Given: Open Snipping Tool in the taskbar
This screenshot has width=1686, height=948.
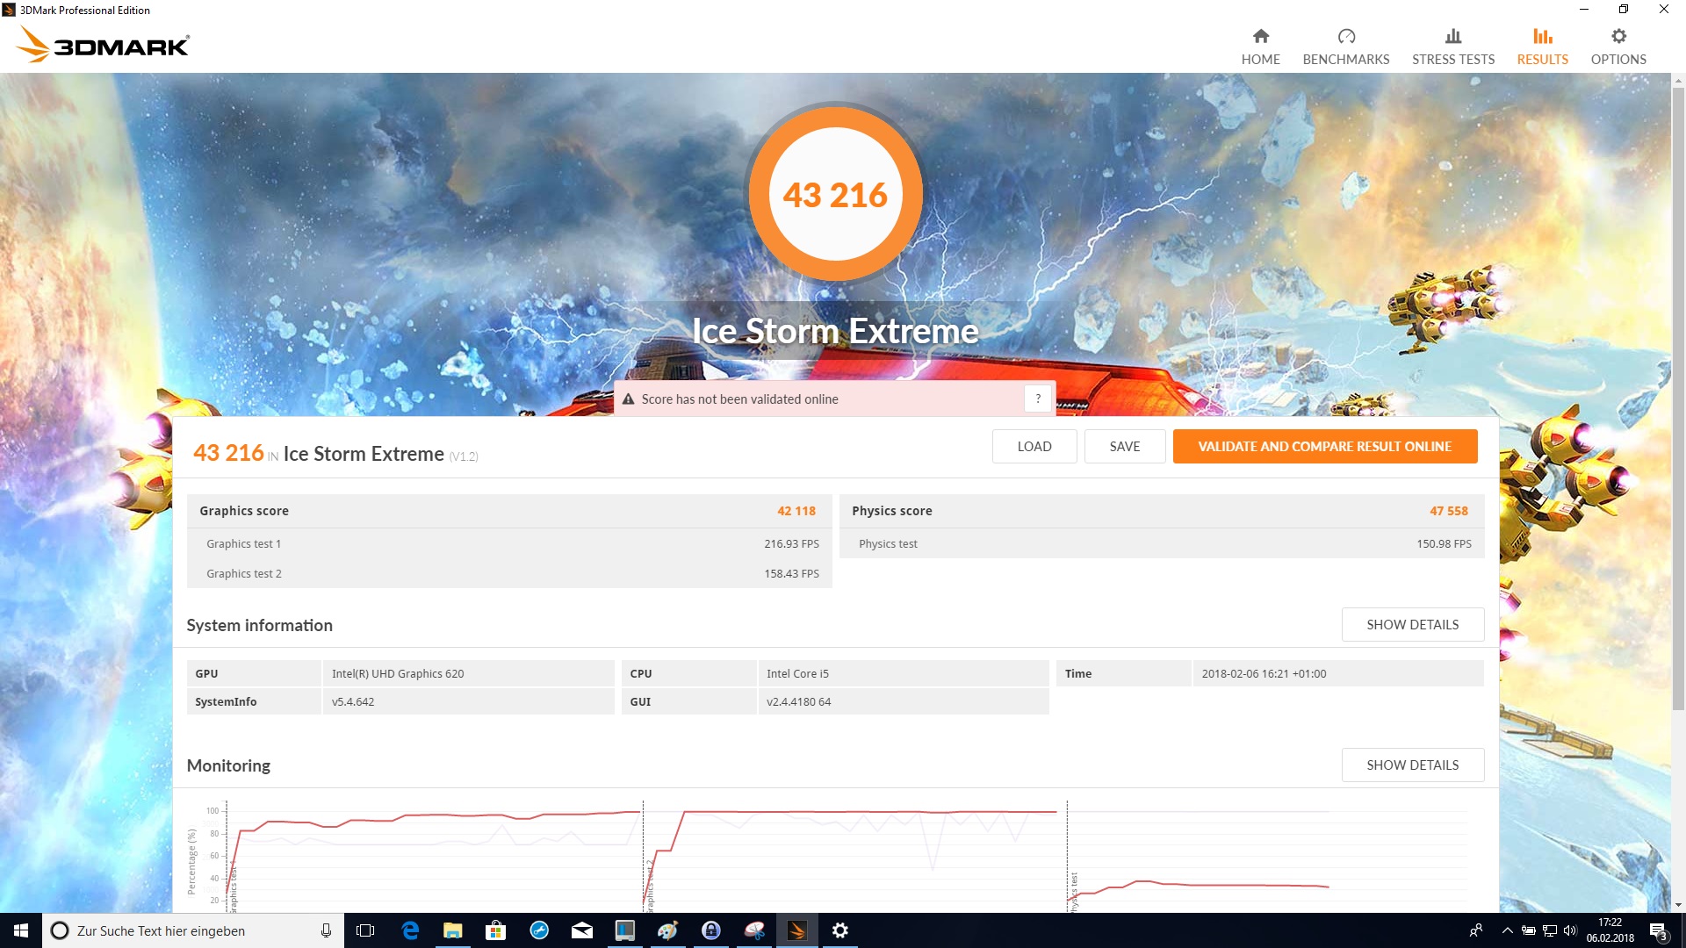Looking at the screenshot, I should pos(753,930).
